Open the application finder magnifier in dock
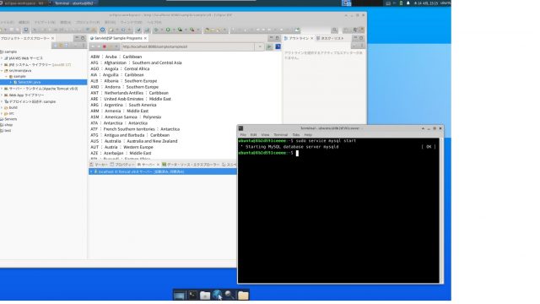This screenshot has height=304, width=540. pyautogui.click(x=229, y=295)
